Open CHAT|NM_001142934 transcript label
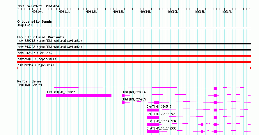The height and width of the screenshot is (135, 259). (x=162, y=121)
